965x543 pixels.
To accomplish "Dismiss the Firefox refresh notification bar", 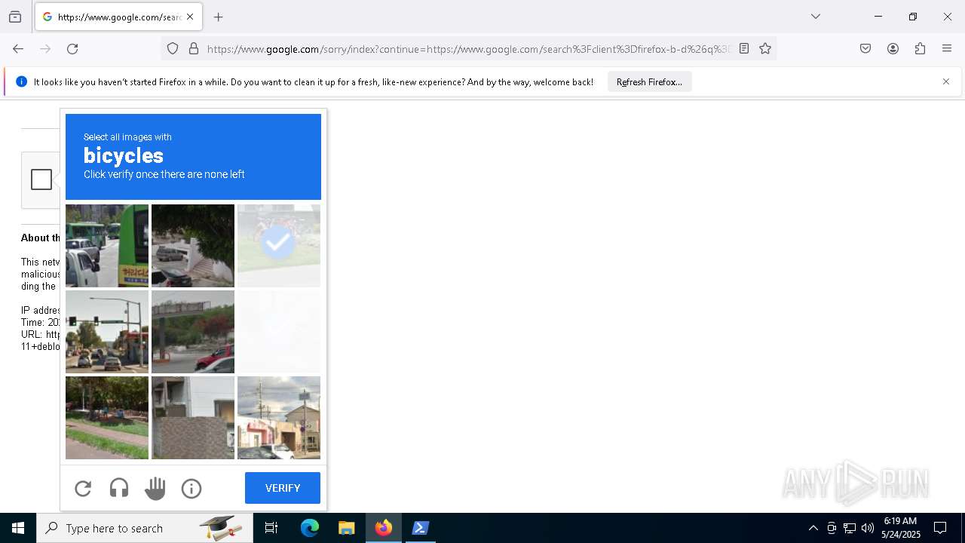I will [946, 81].
